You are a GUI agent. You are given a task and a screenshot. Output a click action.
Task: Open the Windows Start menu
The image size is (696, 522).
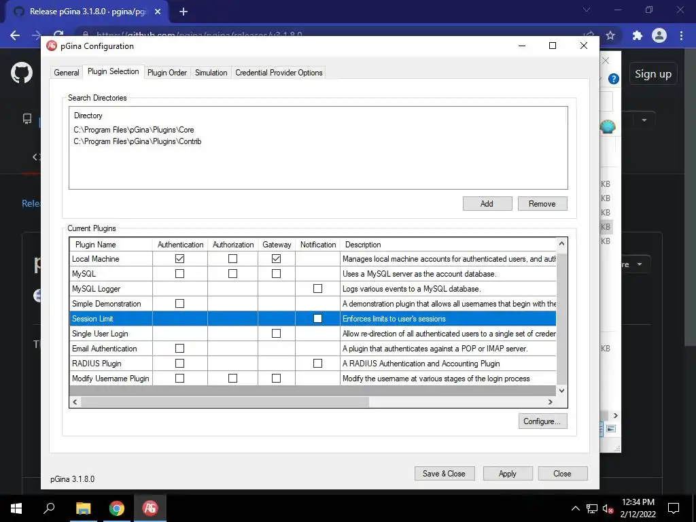[x=16, y=508]
